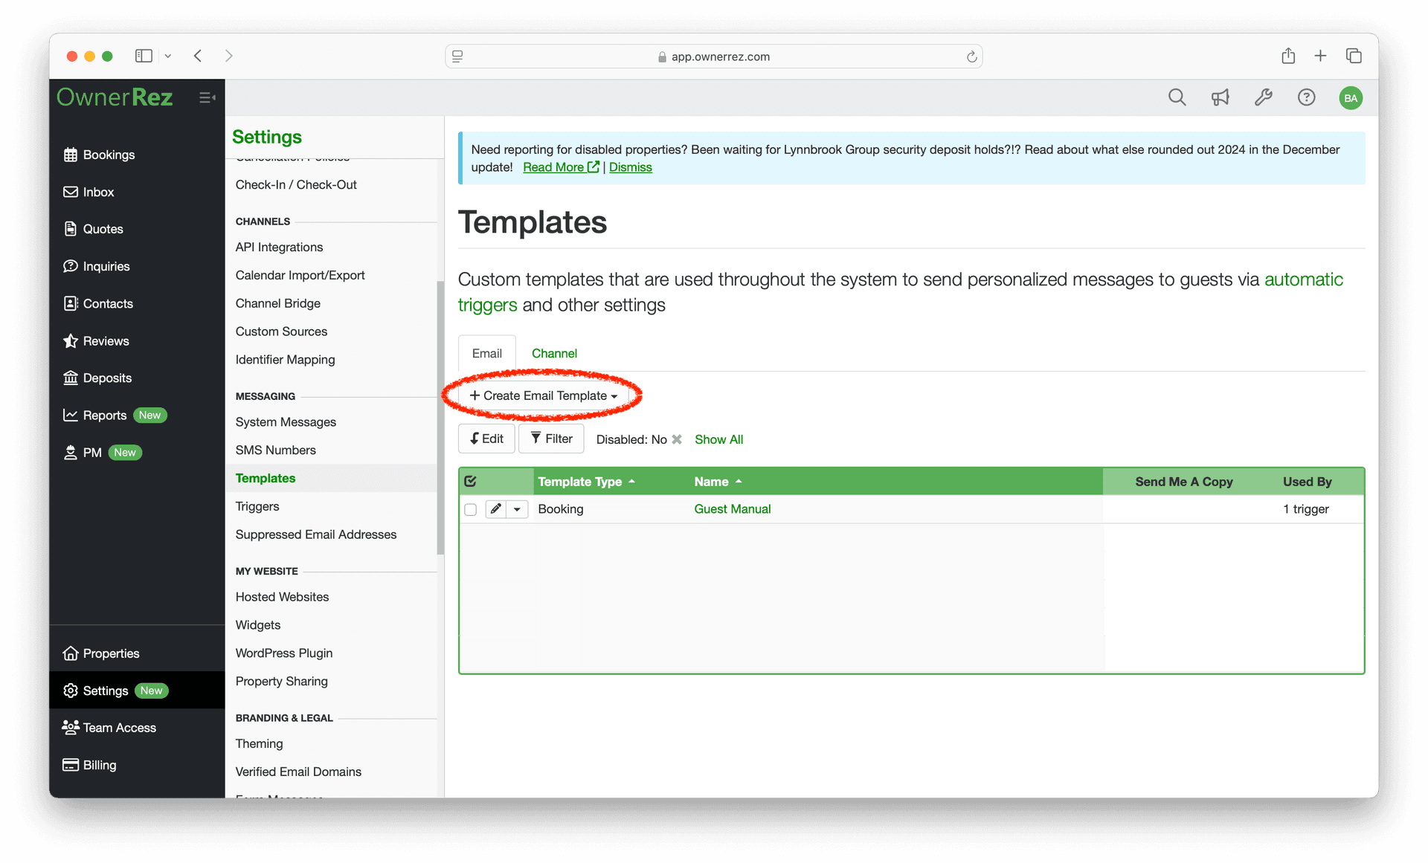This screenshot has height=863, width=1428.
Task: Open PM in the sidebar
Action: coord(102,452)
